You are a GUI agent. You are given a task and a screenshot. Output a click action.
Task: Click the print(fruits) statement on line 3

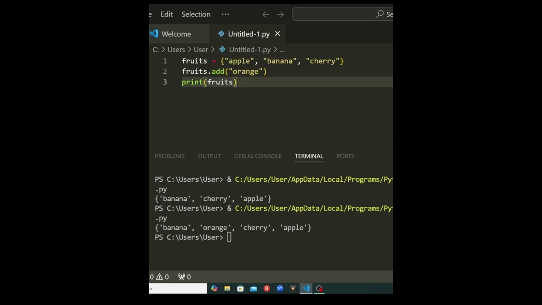(209, 82)
